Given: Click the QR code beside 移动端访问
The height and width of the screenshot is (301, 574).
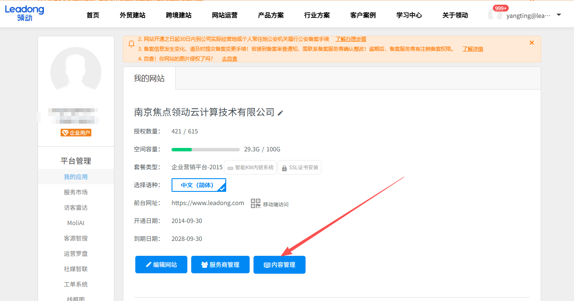Looking at the screenshot, I should pos(255,203).
